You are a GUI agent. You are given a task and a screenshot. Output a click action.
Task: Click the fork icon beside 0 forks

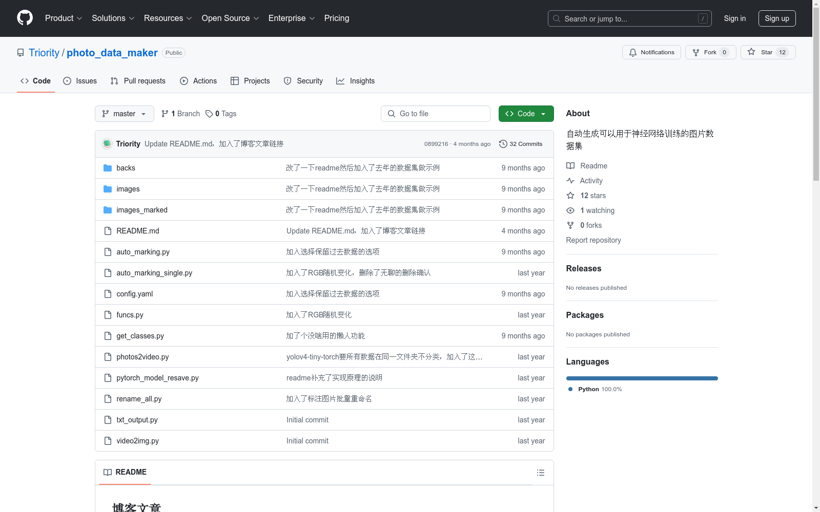pyautogui.click(x=570, y=225)
